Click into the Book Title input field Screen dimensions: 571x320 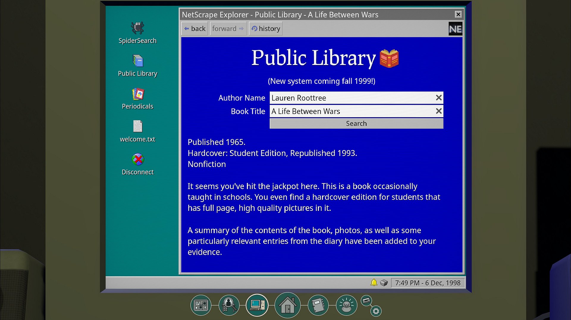tap(351, 111)
